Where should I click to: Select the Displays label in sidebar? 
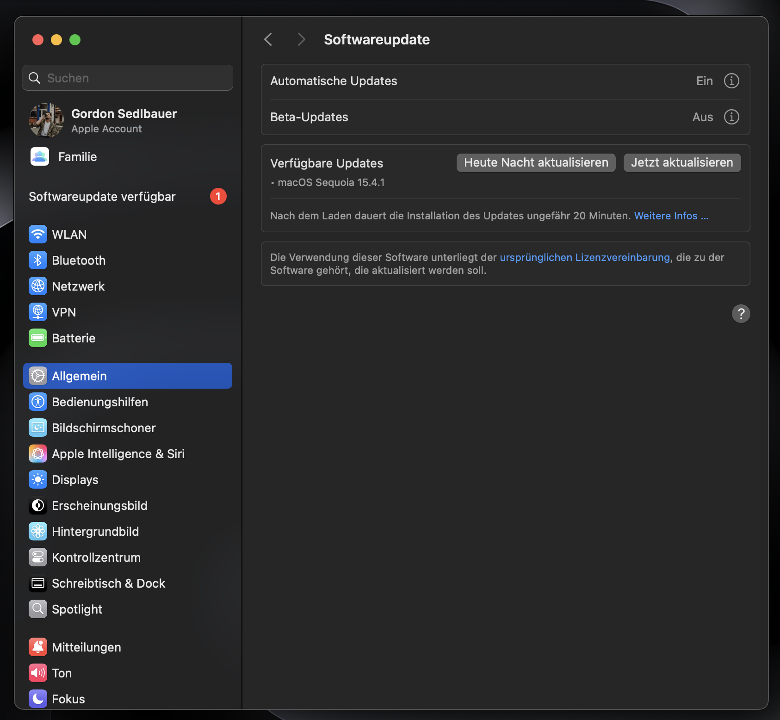tap(75, 480)
